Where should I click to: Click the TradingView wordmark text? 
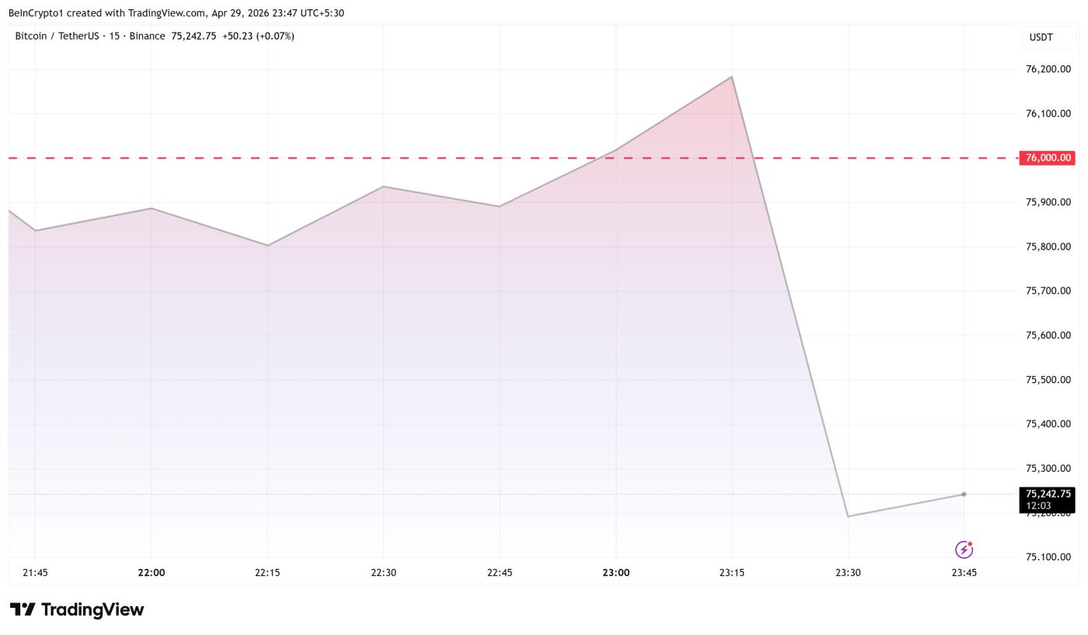click(x=92, y=610)
